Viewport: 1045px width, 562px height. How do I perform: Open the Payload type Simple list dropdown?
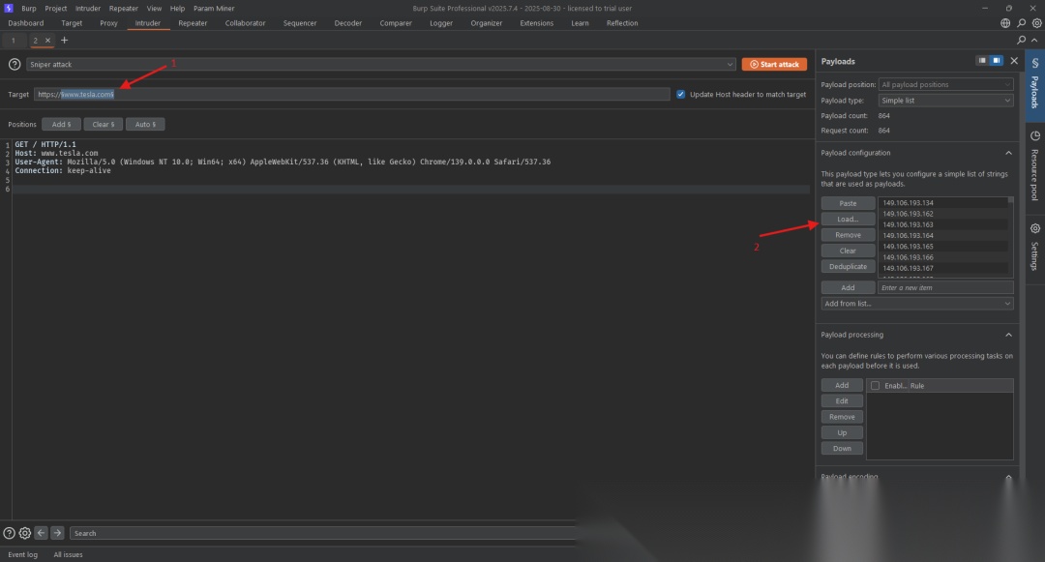pos(945,101)
